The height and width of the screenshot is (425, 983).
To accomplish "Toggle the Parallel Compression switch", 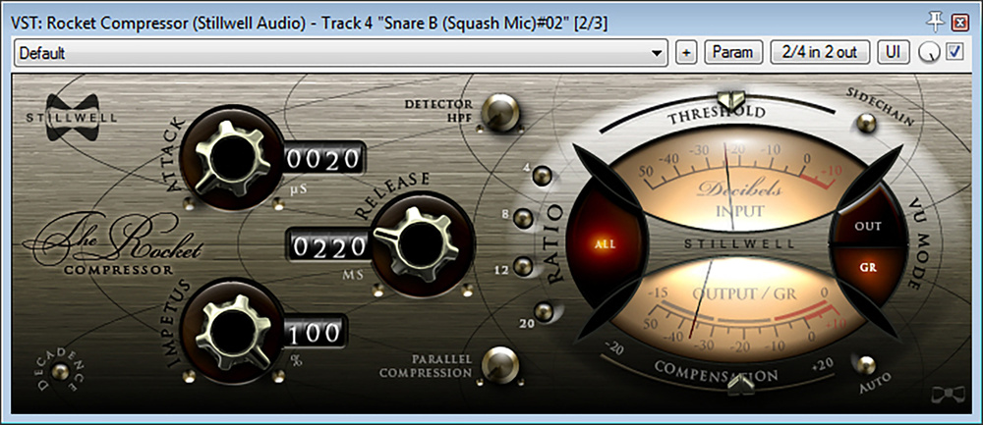I will coord(502,363).
